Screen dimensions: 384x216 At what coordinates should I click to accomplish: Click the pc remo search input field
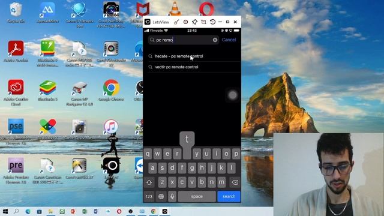[x=184, y=40]
